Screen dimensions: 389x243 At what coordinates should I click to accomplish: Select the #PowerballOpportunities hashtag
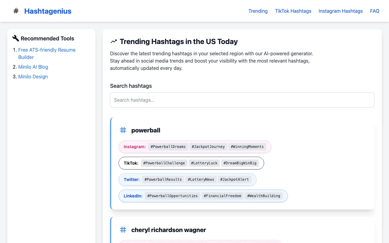173,196
